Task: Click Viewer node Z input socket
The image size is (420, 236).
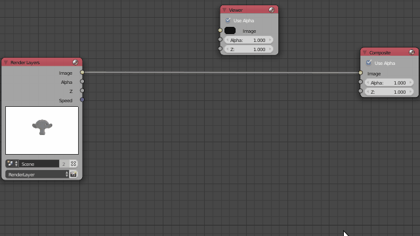Action: [220, 49]
